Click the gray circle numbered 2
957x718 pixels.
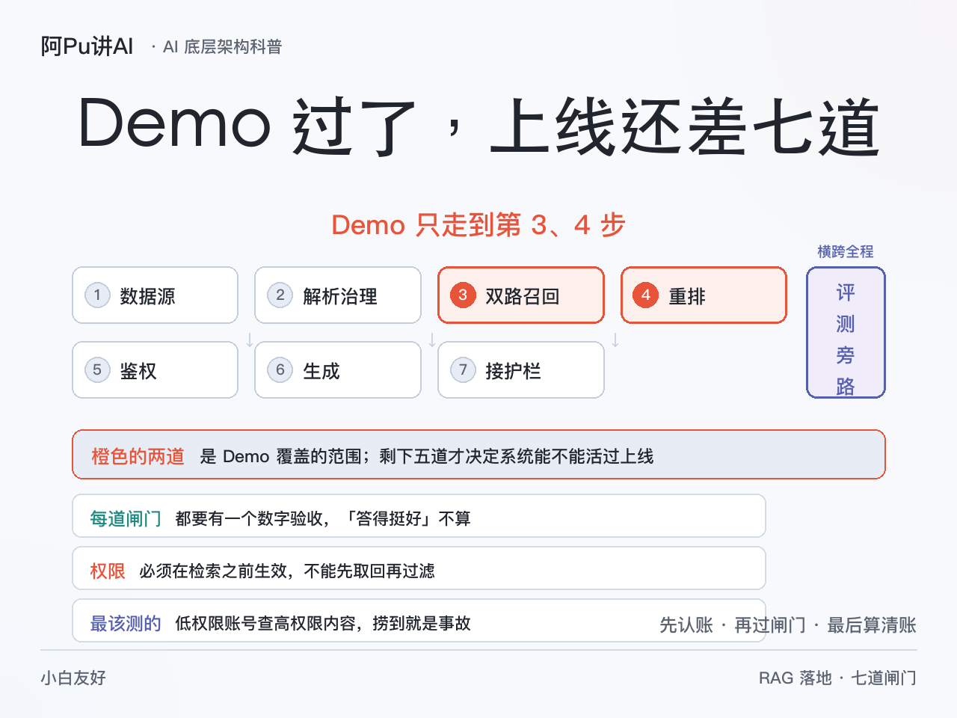pyautogui.click(x=280, y=295)
